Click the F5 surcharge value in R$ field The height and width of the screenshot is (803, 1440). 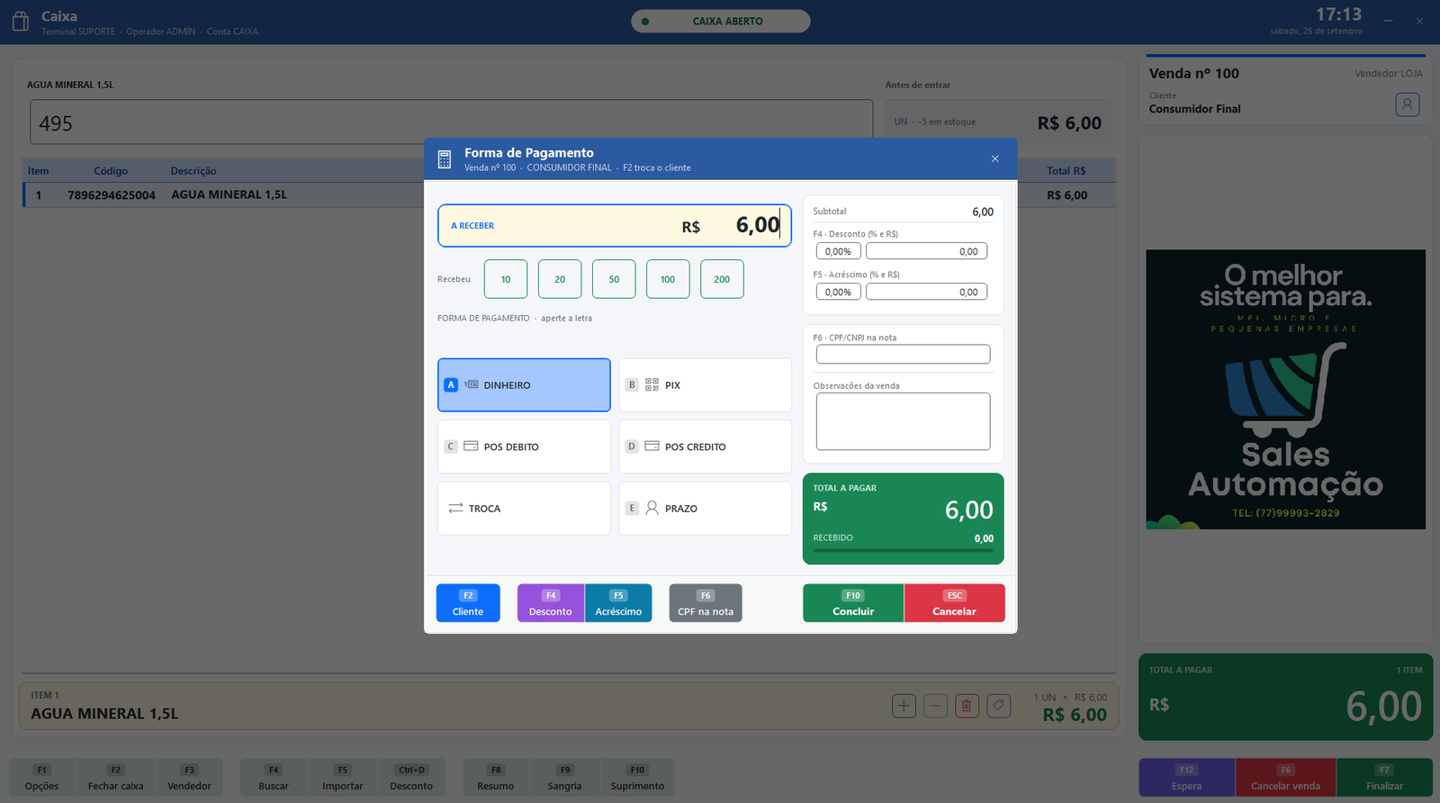pos(926,292)
